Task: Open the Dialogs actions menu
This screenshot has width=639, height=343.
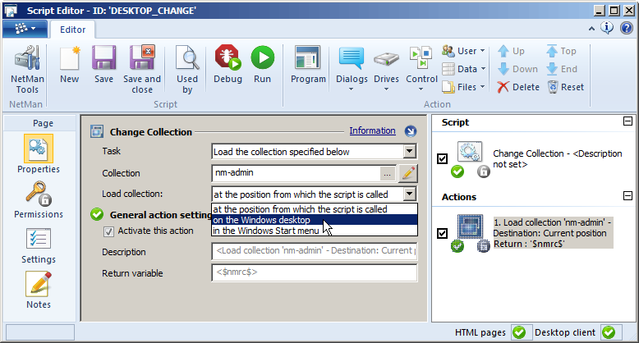Action: [352, 70]
